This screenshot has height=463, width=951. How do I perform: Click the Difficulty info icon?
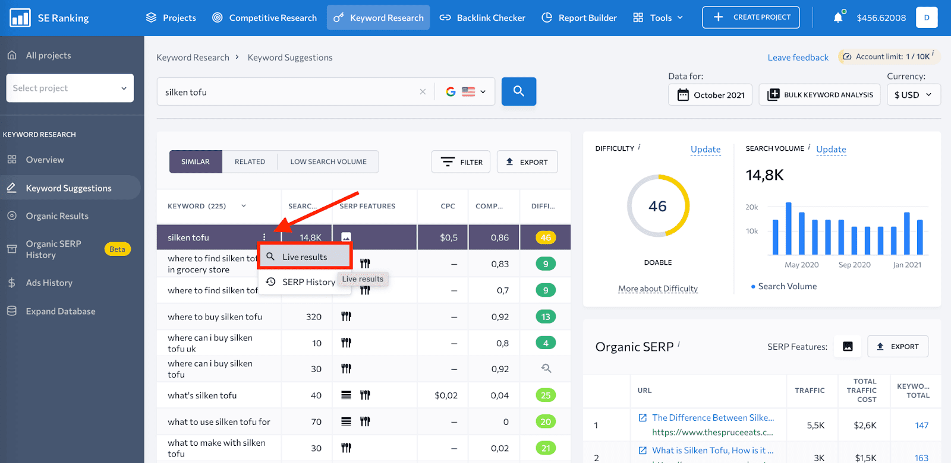[639, 147]
